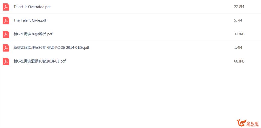The image size is (261, 128).
Task: Select the blank area of the 新GRE阅读36套解析 row
Action: click(x=143, y=34)
